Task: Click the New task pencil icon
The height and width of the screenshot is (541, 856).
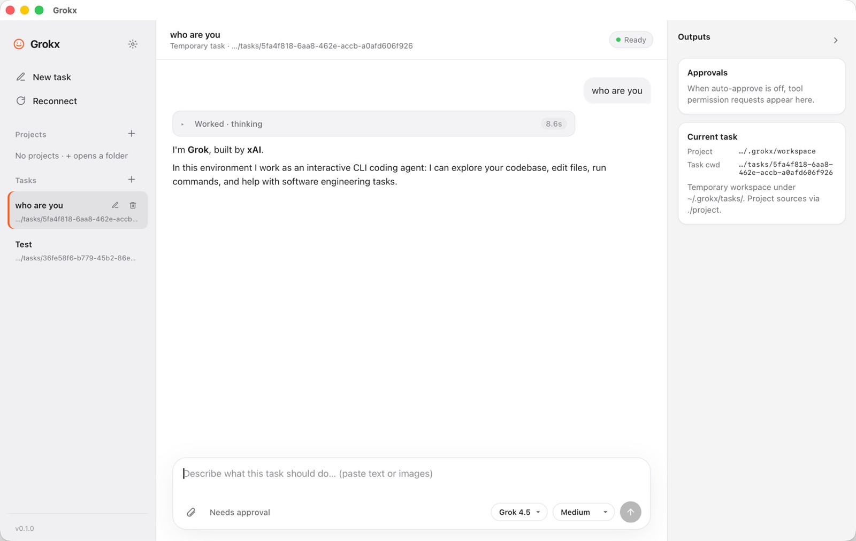Action: pos(21,77)
